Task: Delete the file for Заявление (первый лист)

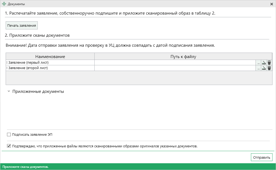Action: click(x=269, y=63)
